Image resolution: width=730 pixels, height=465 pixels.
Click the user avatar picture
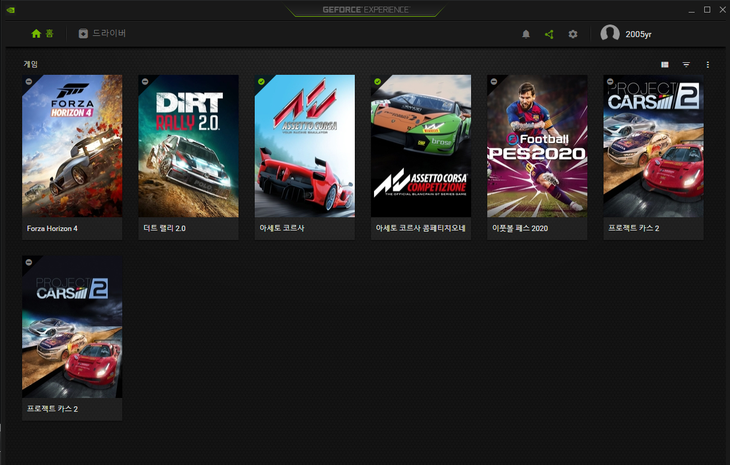610,34
